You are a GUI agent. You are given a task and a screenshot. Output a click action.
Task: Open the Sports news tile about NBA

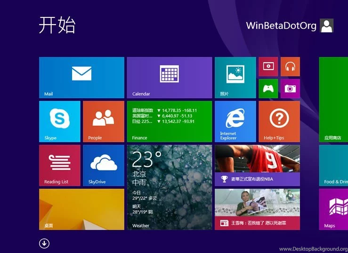tap(257, 165)
